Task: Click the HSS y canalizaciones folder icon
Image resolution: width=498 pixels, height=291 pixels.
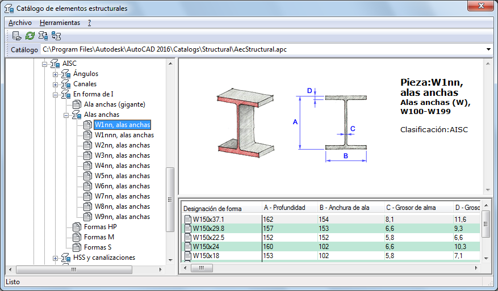Action: click(66, 258)
